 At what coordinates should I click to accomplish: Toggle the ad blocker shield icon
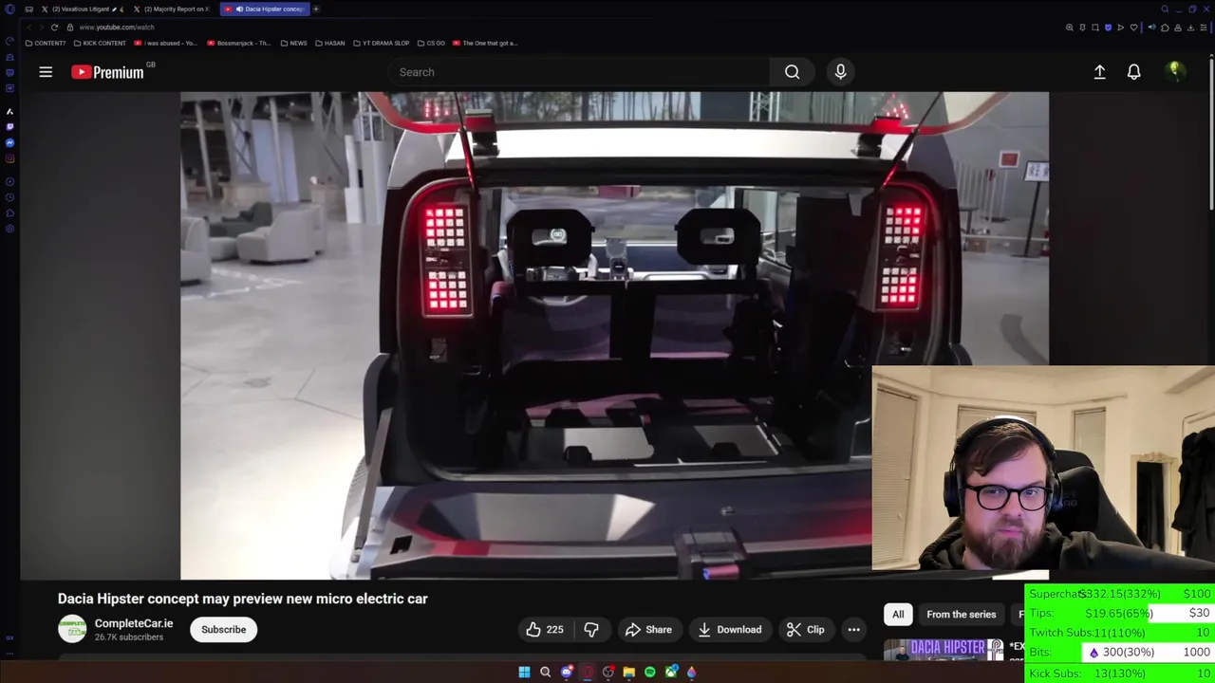[1108, 28]
